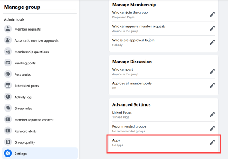228x159 pixels.
Task: Edit Linked Pages pencil icon
Action: click(x=212, y=114)
